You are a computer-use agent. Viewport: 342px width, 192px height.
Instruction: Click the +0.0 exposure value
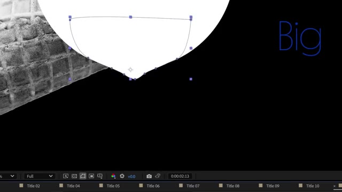click(x=131, y=177)
